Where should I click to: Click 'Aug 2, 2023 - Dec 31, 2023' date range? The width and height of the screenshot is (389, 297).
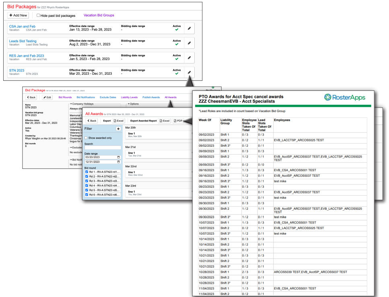coord(90,44)
